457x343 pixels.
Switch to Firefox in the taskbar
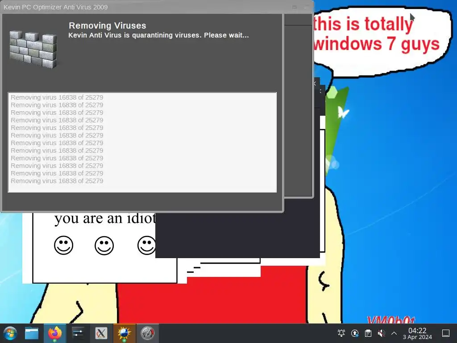pos(55,333)
